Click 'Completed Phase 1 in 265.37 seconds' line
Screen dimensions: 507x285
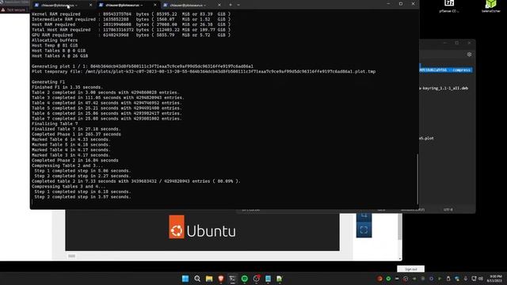point(76,134)
